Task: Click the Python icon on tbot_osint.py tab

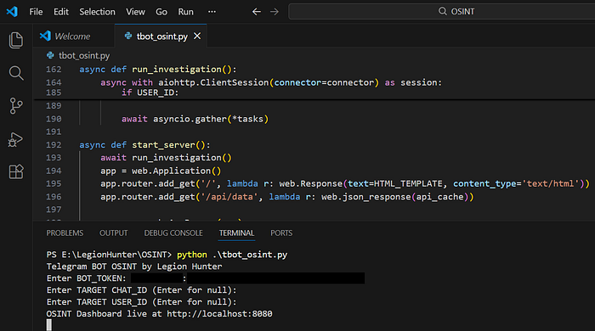Action: pyautogui.click(x=128, y=36)
